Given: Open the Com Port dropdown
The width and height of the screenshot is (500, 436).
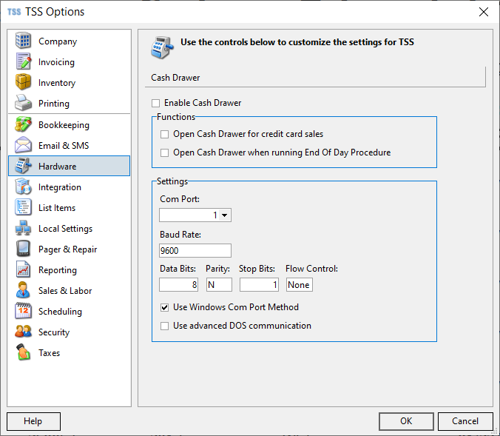Looking at the screenshot, I should pos(225,215).
